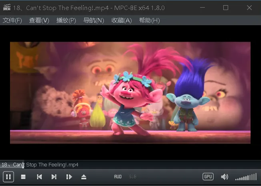
Task: Toggle the GPU decoding indicator
Action: [208, 176]
